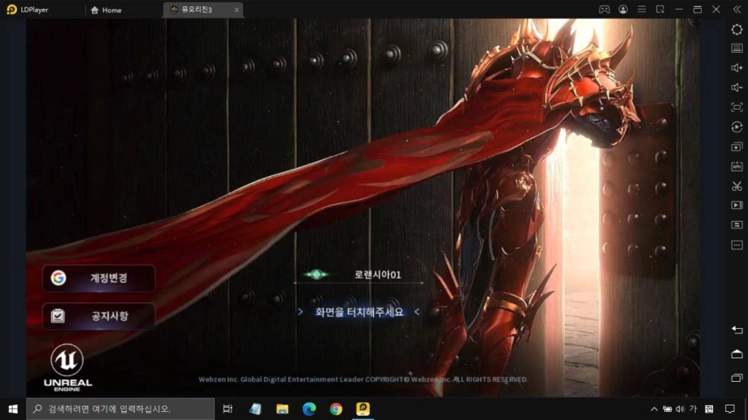This screenshot has width=748, height=420.
Task: Open Task View on the taskbar
Action: [228, 409]
